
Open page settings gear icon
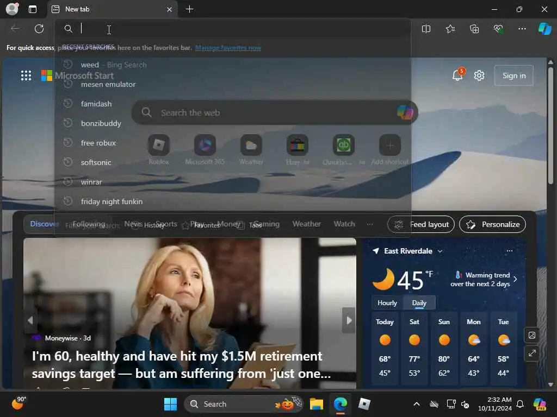[479, 75]
